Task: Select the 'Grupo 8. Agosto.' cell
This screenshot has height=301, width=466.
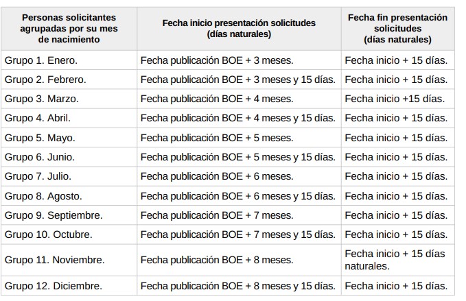Action: point(43,196)
